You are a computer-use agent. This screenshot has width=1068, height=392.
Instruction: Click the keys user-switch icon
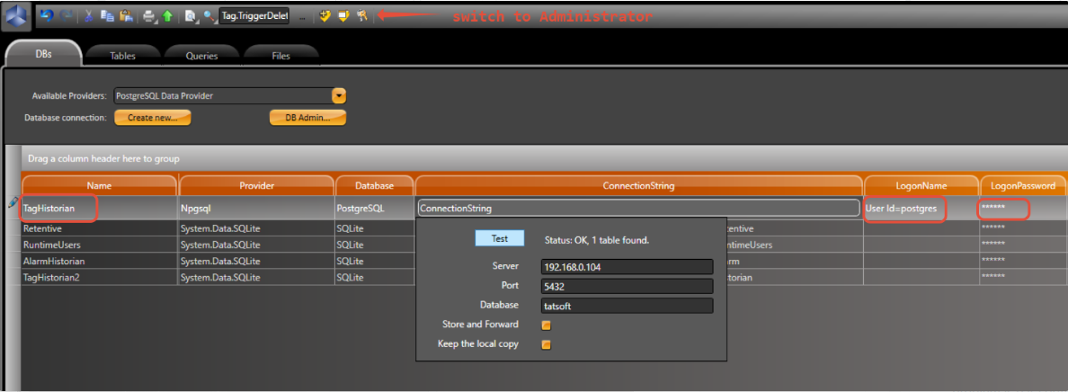pyautogui.click(x=361, y=15)
